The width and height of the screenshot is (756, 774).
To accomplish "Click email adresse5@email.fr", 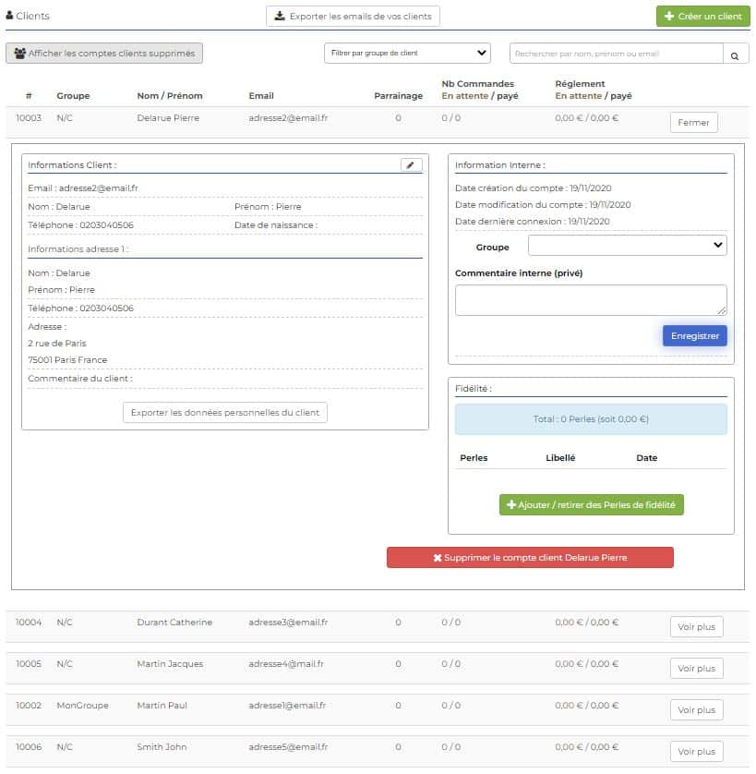I will click(x=288, y=747).
